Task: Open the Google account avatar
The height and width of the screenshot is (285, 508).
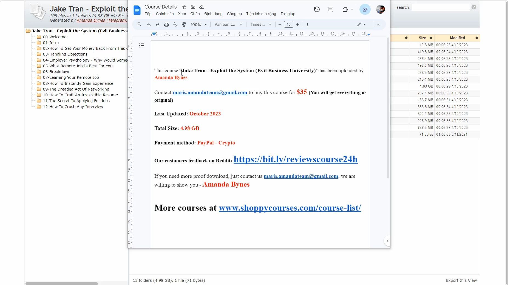Action: click(x=381, y=9)
